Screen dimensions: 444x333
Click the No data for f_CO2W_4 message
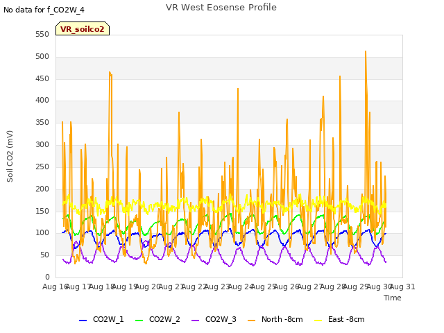[44, 10]
